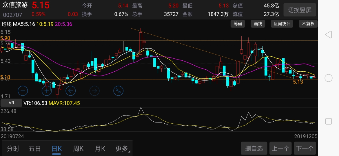
Task: Tap opening price value 5.14
Action: coord(123,5)
